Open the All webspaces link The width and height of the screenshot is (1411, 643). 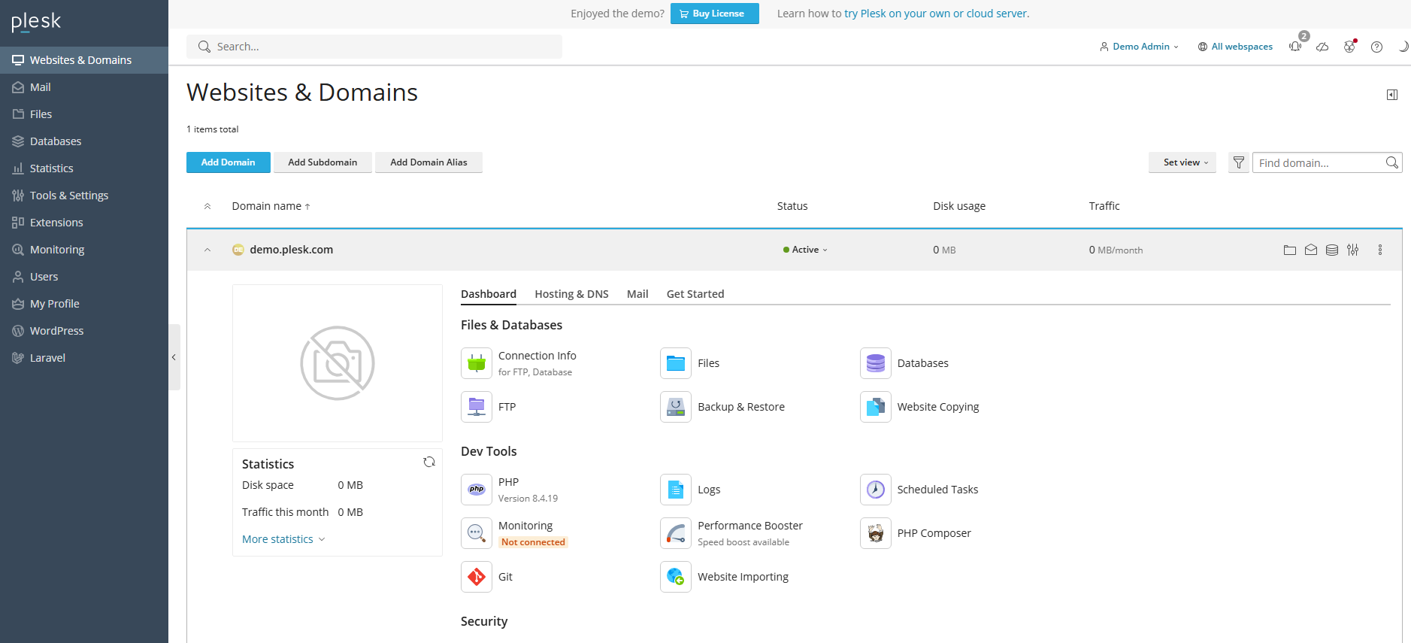1235,47
